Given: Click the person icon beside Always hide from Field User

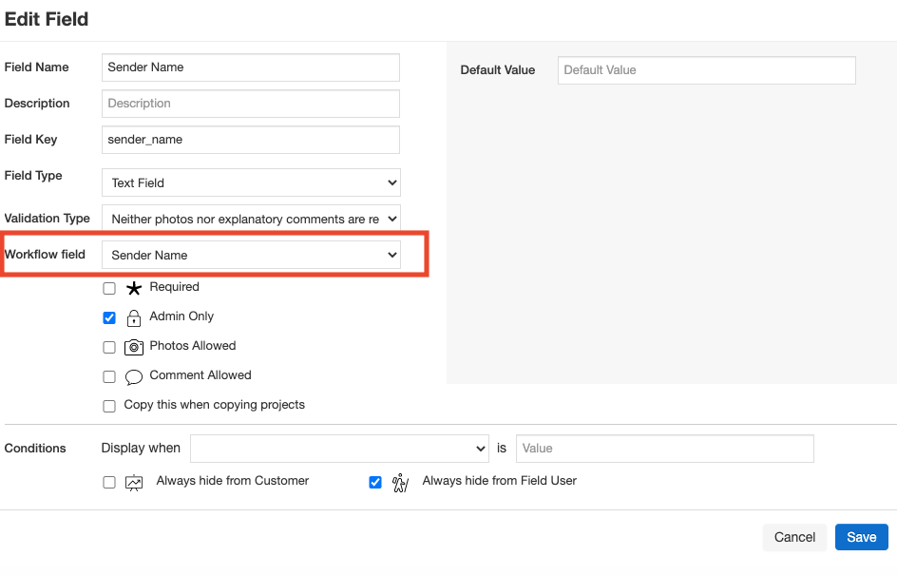Looking at the screenshot, I should (x=399, y=482).
